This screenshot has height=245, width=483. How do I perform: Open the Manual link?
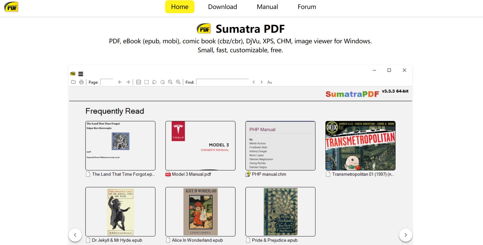pyautogui.click(x=267, y=7)
